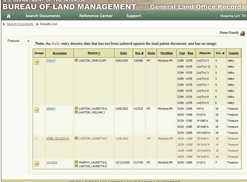Sort results by Meridian column header

[167, 53]
